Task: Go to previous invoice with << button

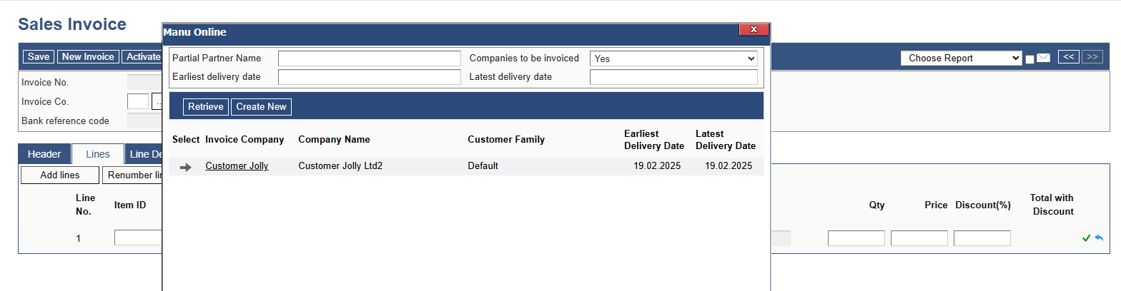Action: pyautogui.click(x=1068, y=57)
